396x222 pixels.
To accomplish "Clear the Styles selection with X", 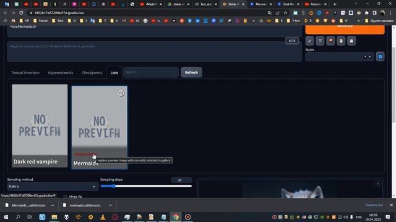I will tap(365, 57).
